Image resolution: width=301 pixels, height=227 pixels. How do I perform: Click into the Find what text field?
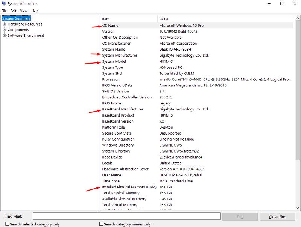point(126,216)
